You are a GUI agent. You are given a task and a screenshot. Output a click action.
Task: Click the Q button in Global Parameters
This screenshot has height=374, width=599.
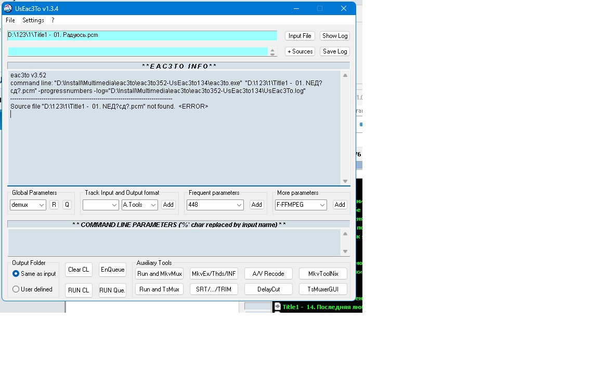(x=67, y=205)
